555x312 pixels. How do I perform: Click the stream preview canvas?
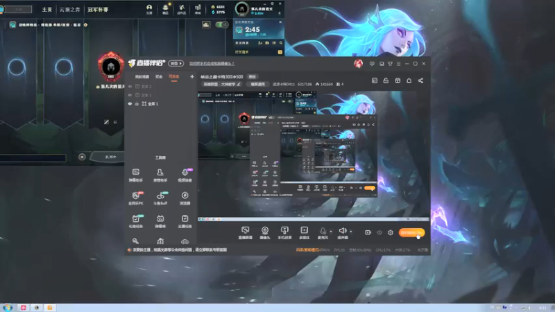pos(314,155)
